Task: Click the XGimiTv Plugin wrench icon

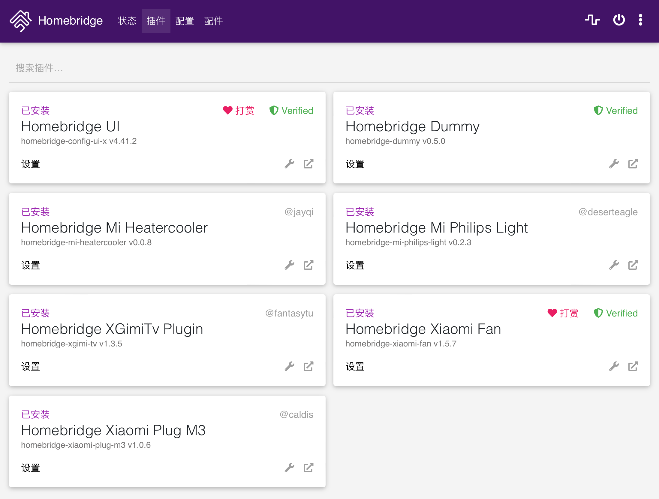Action: tap(290, 367)
